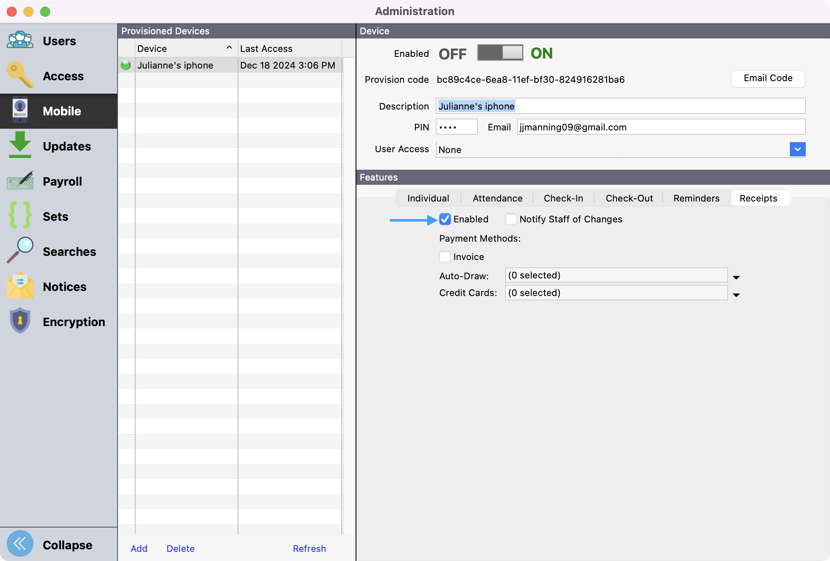Switch to the Check-In tab
The image size is (830, 561).
click(x=563, y=198)
